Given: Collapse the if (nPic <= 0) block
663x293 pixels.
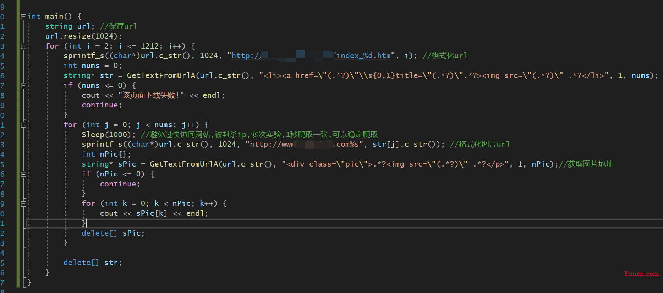Looking at the screenshot, I should [x=23, y=174].
